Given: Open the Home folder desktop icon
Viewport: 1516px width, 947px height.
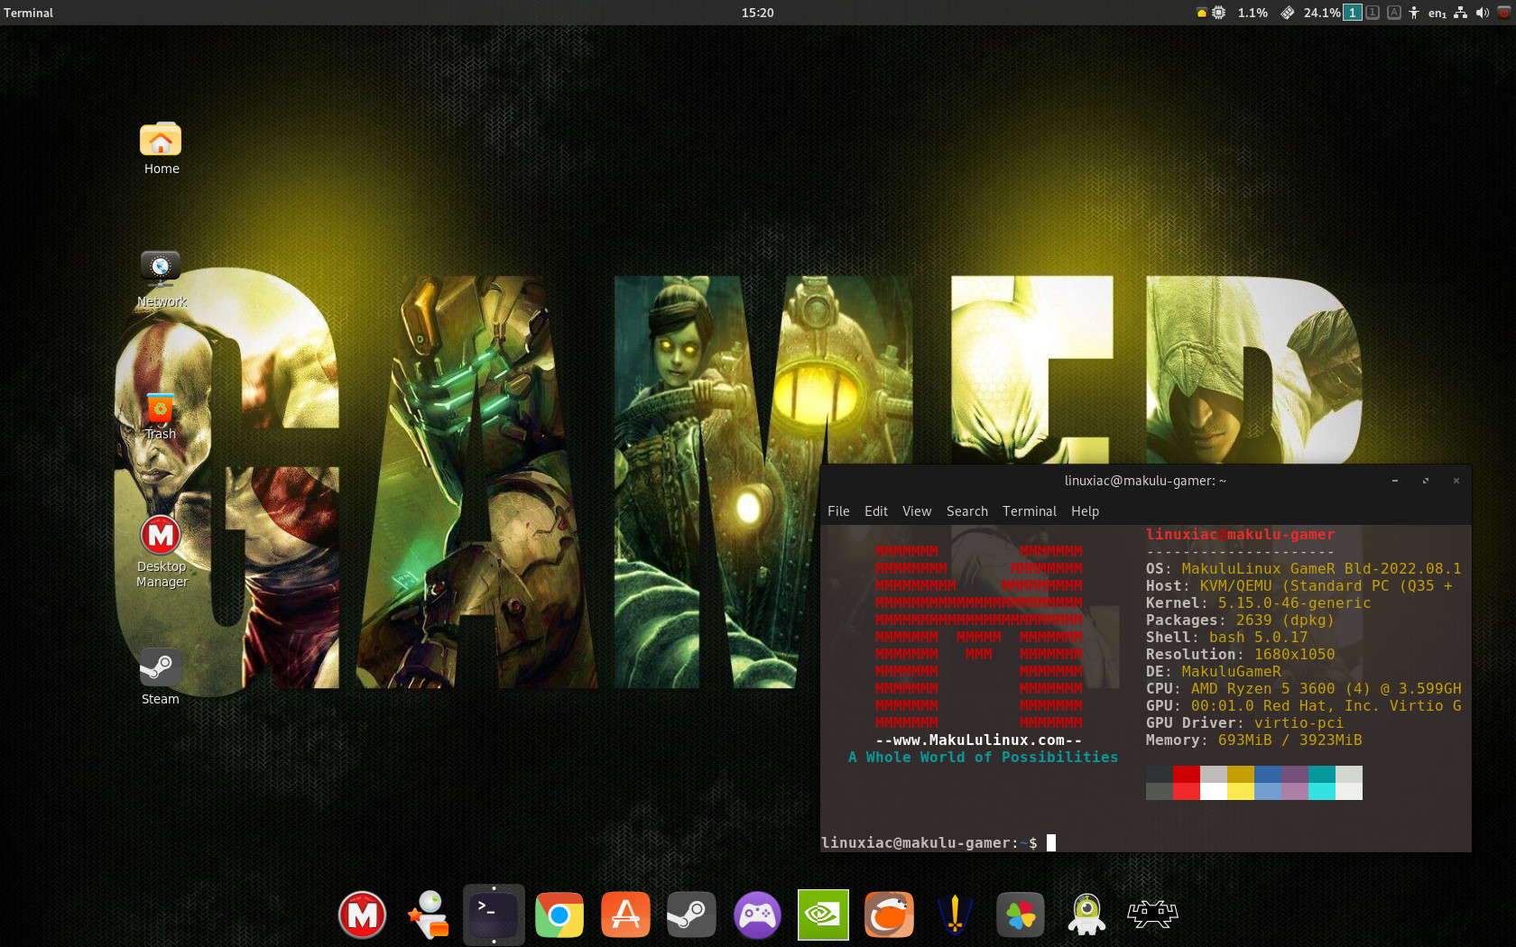Looking at the screenshot, I should (x=161, y=150).
